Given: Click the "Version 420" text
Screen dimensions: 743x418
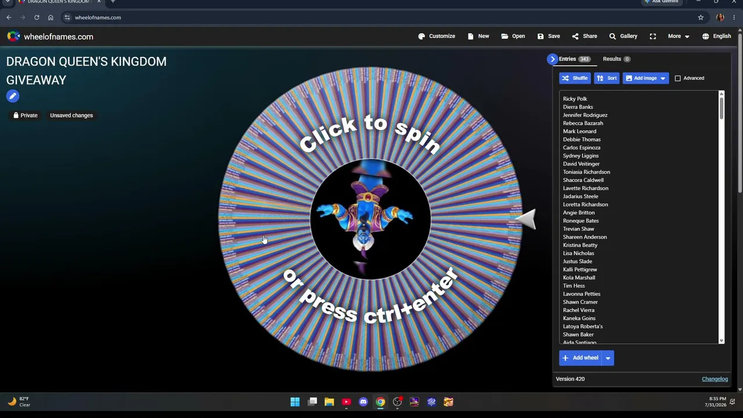Looking at the screenshot, I should click(x=570, y=379).
